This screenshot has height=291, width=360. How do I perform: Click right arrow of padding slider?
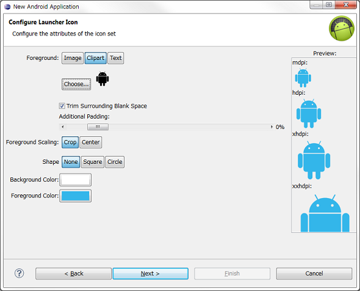(272, 127)
